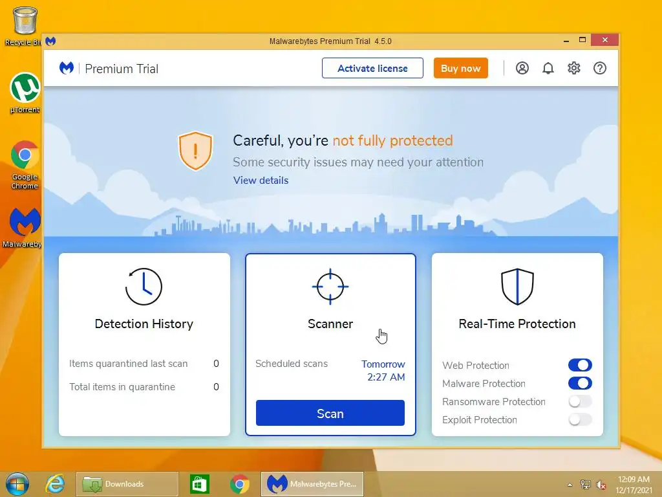Click the Buy now button
This screenshot has height=497, width=662.
[x=460, y=68]
